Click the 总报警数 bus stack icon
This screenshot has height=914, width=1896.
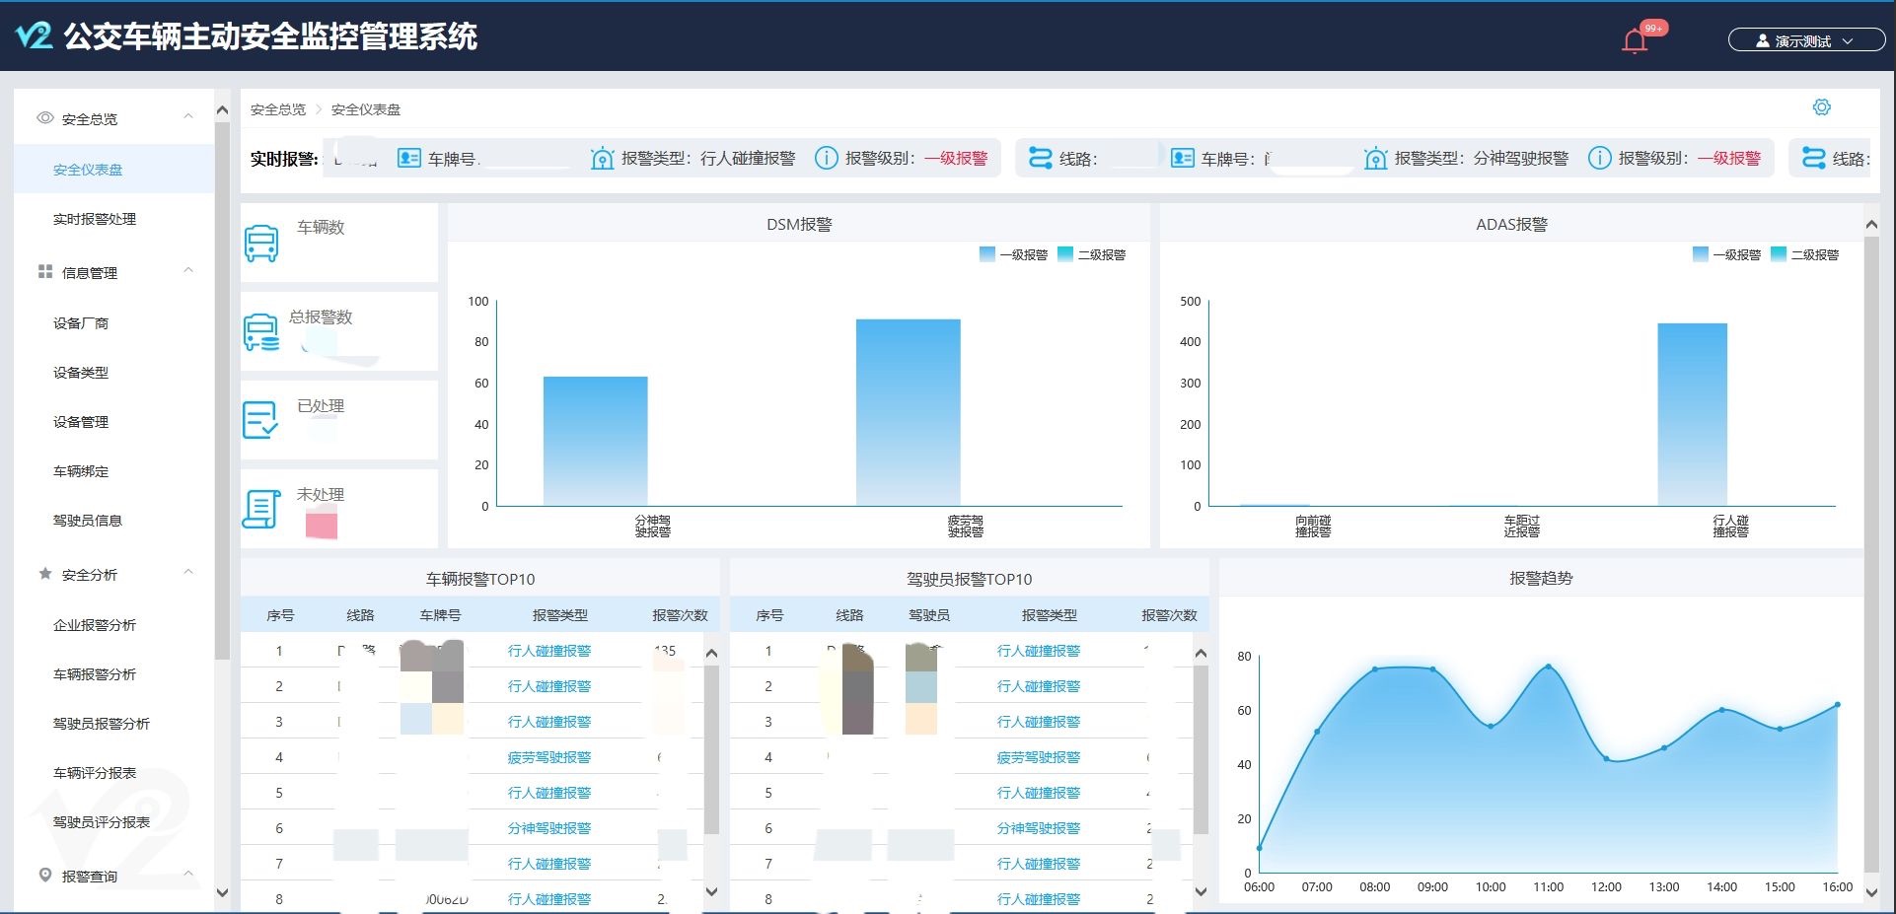[x=261, y=332]
